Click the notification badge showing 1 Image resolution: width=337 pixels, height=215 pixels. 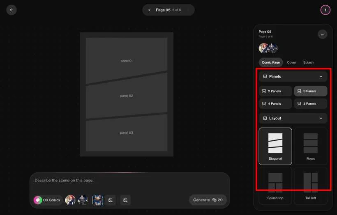click(325, 10)
